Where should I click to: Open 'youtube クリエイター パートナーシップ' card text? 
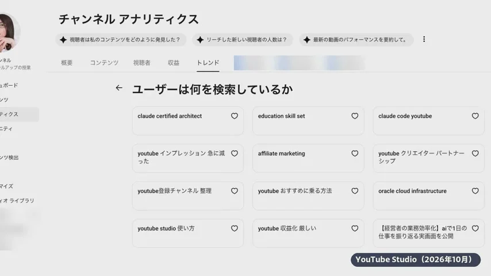pyautogui.click(x=421, y=158)
